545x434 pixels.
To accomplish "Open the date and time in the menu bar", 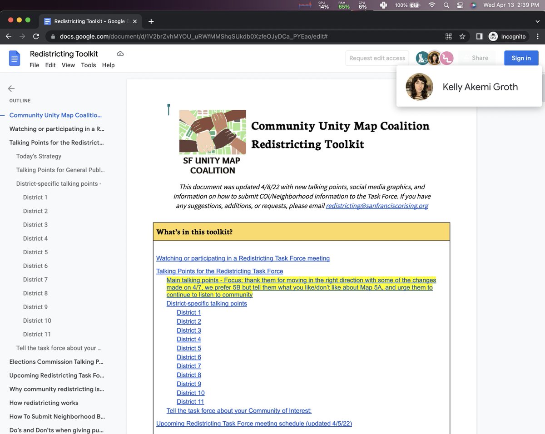I will [510, 5].
